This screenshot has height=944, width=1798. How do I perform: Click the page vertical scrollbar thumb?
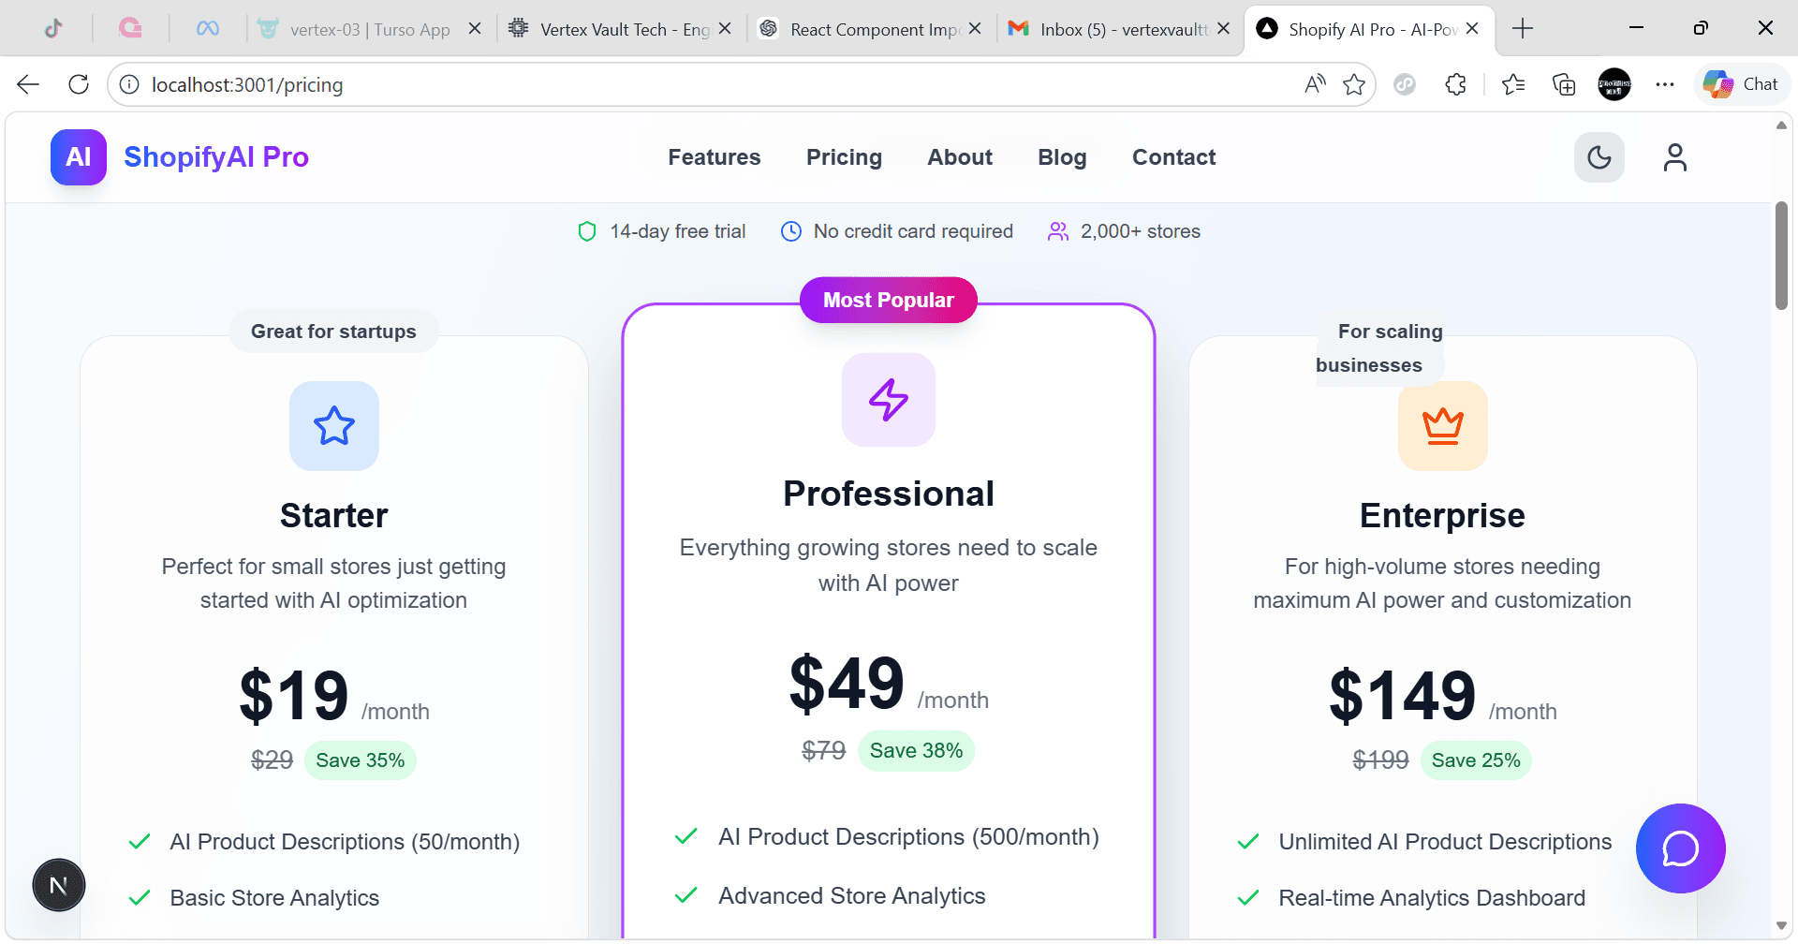click(x=1781, y=255)
